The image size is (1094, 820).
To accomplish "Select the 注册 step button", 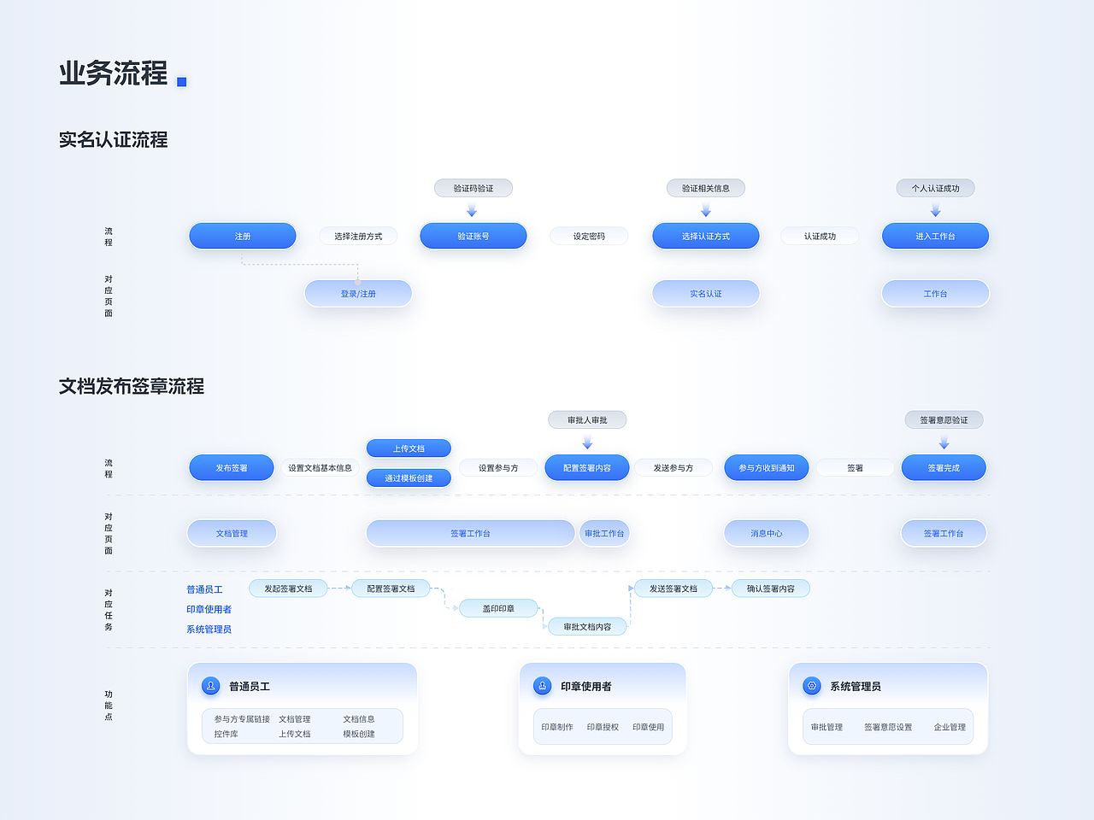I will (242, 236).
